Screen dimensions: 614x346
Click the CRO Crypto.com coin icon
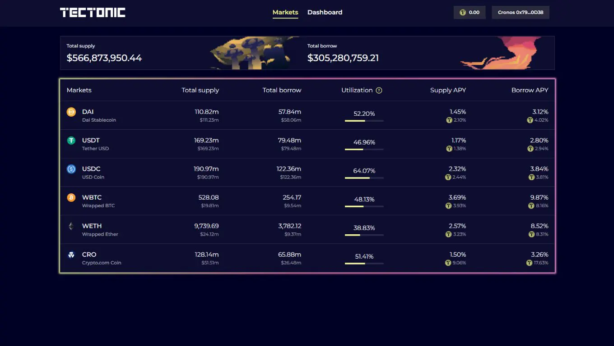point(71,255)
